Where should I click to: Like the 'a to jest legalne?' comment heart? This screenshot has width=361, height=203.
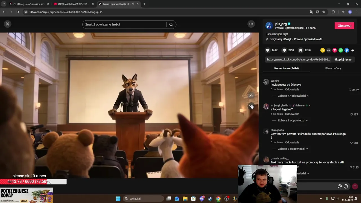(x=351, y=114)
